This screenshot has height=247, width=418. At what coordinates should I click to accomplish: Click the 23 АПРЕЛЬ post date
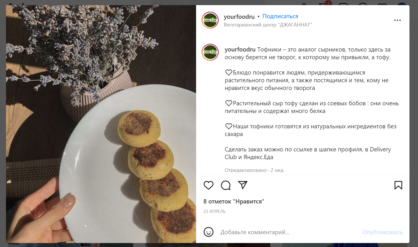pos(214,211)
